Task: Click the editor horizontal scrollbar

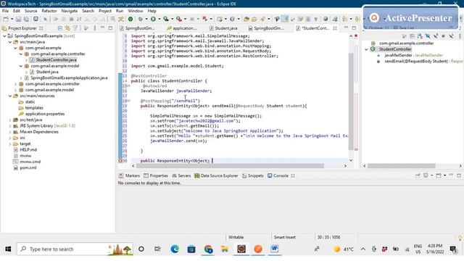Action: coord(230,166)
